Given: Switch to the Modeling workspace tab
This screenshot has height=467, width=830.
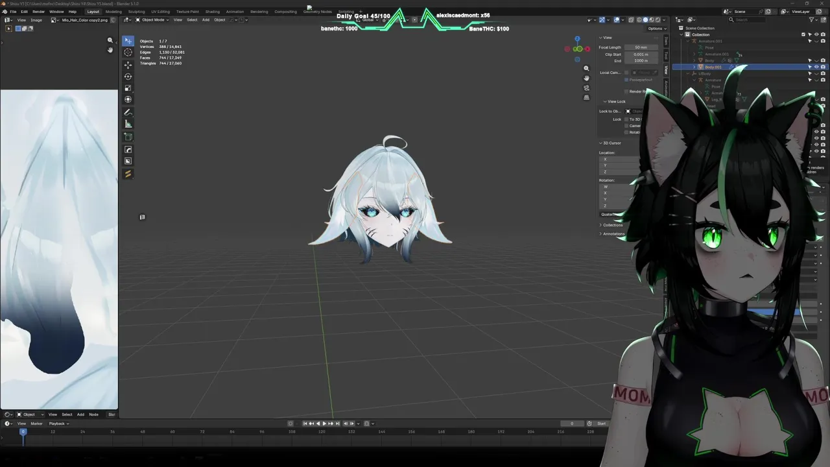Looking at the screenshot, I should pos(113,12).
